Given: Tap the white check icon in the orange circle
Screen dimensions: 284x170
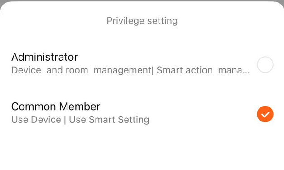Looking at the screenshot, I should pyautogui.click(x=265, y=115).
